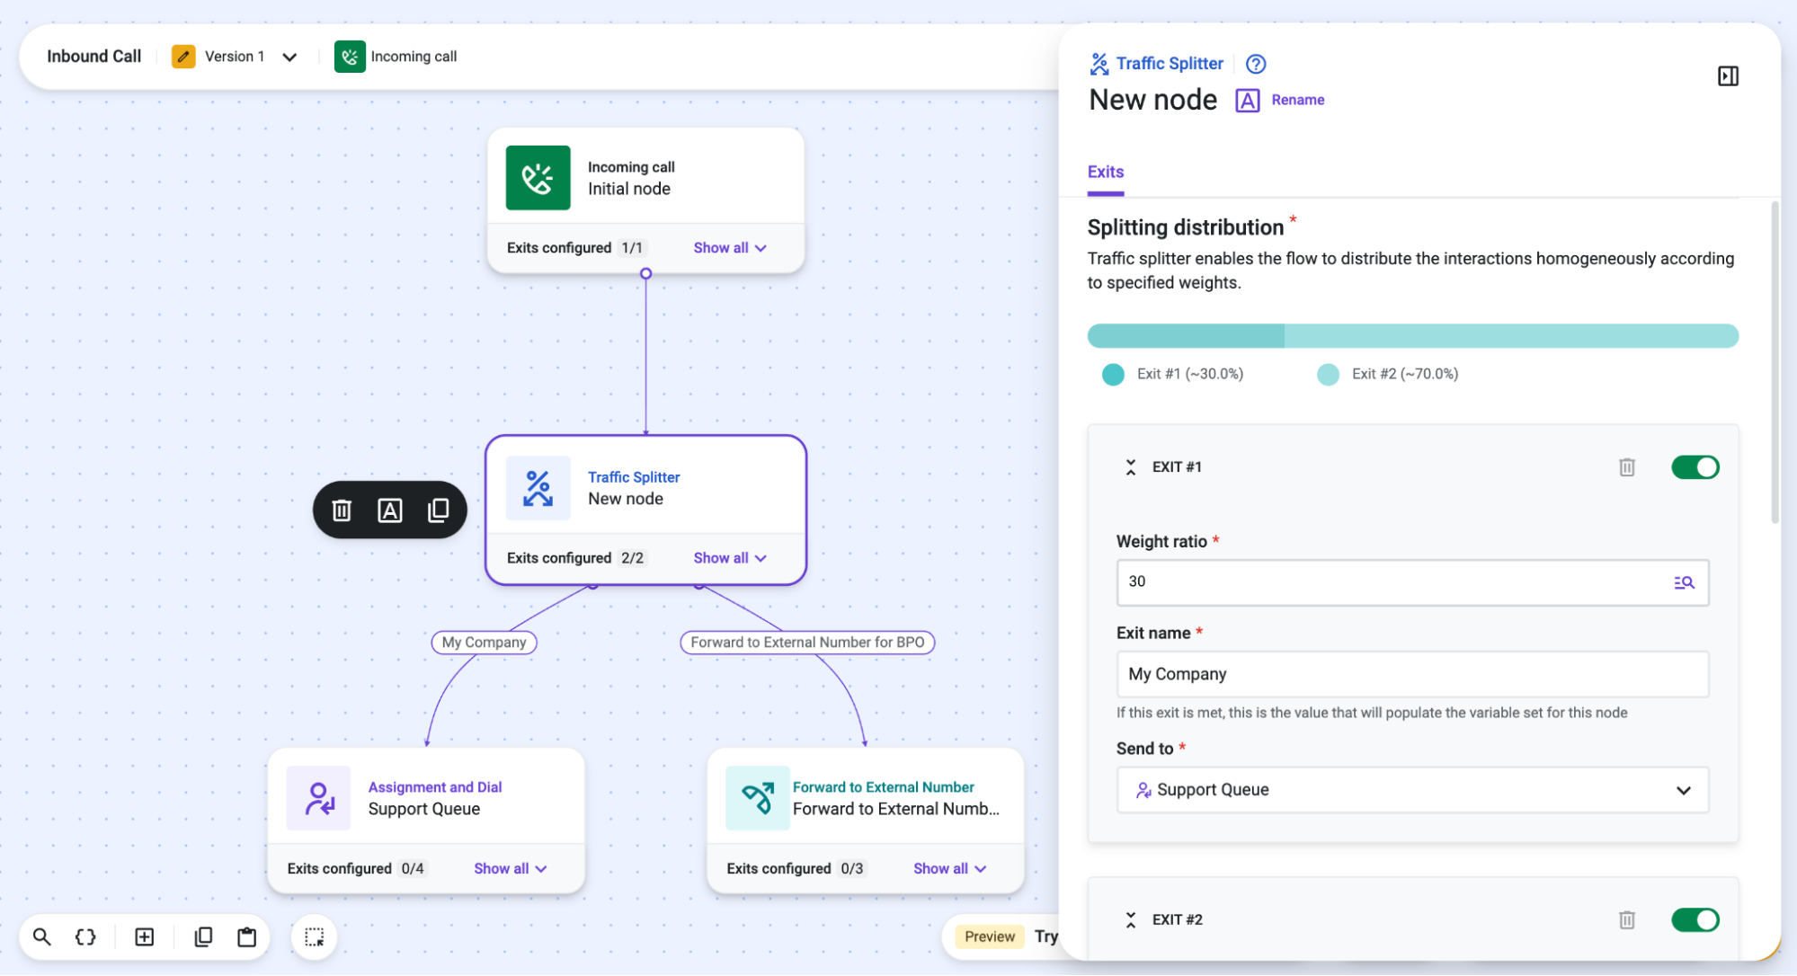Open the canvas search magnifier tool

41,936
